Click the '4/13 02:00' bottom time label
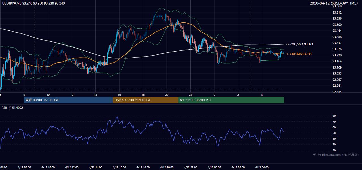Viewport: 362px width, 170px height. click(238, 167)
